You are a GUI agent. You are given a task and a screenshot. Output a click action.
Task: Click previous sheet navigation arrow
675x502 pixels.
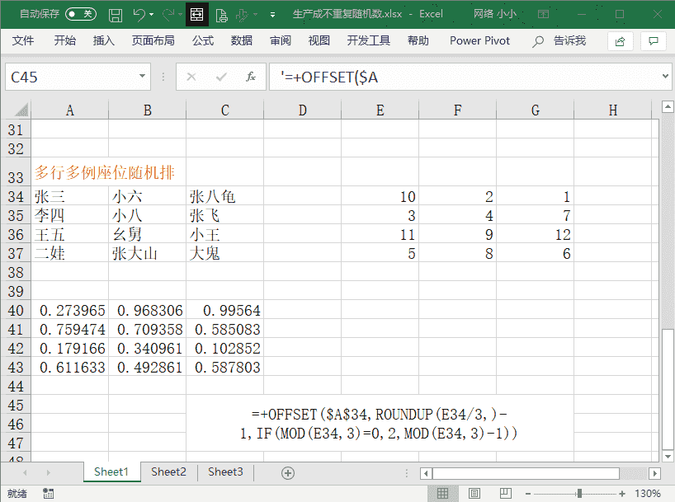click(x=25, y=473)
